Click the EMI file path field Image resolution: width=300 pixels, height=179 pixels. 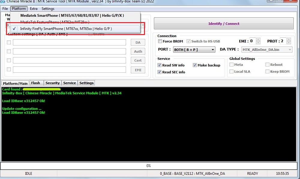[x=70, y=69]
